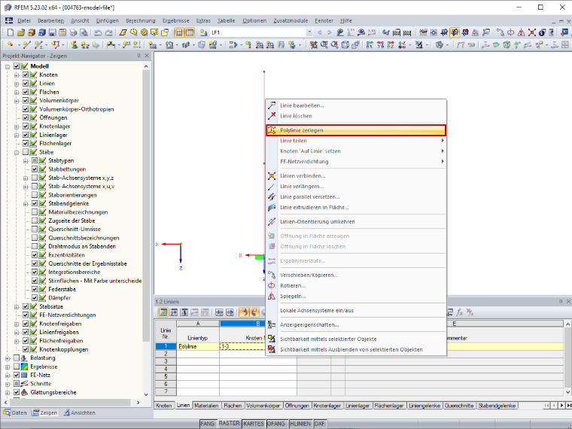
Task: Click the zoom window magnifier icon
Action: 324,44
